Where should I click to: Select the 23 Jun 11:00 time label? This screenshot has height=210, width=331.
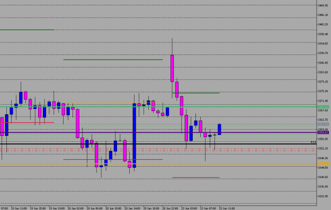(x=227, y=208)
